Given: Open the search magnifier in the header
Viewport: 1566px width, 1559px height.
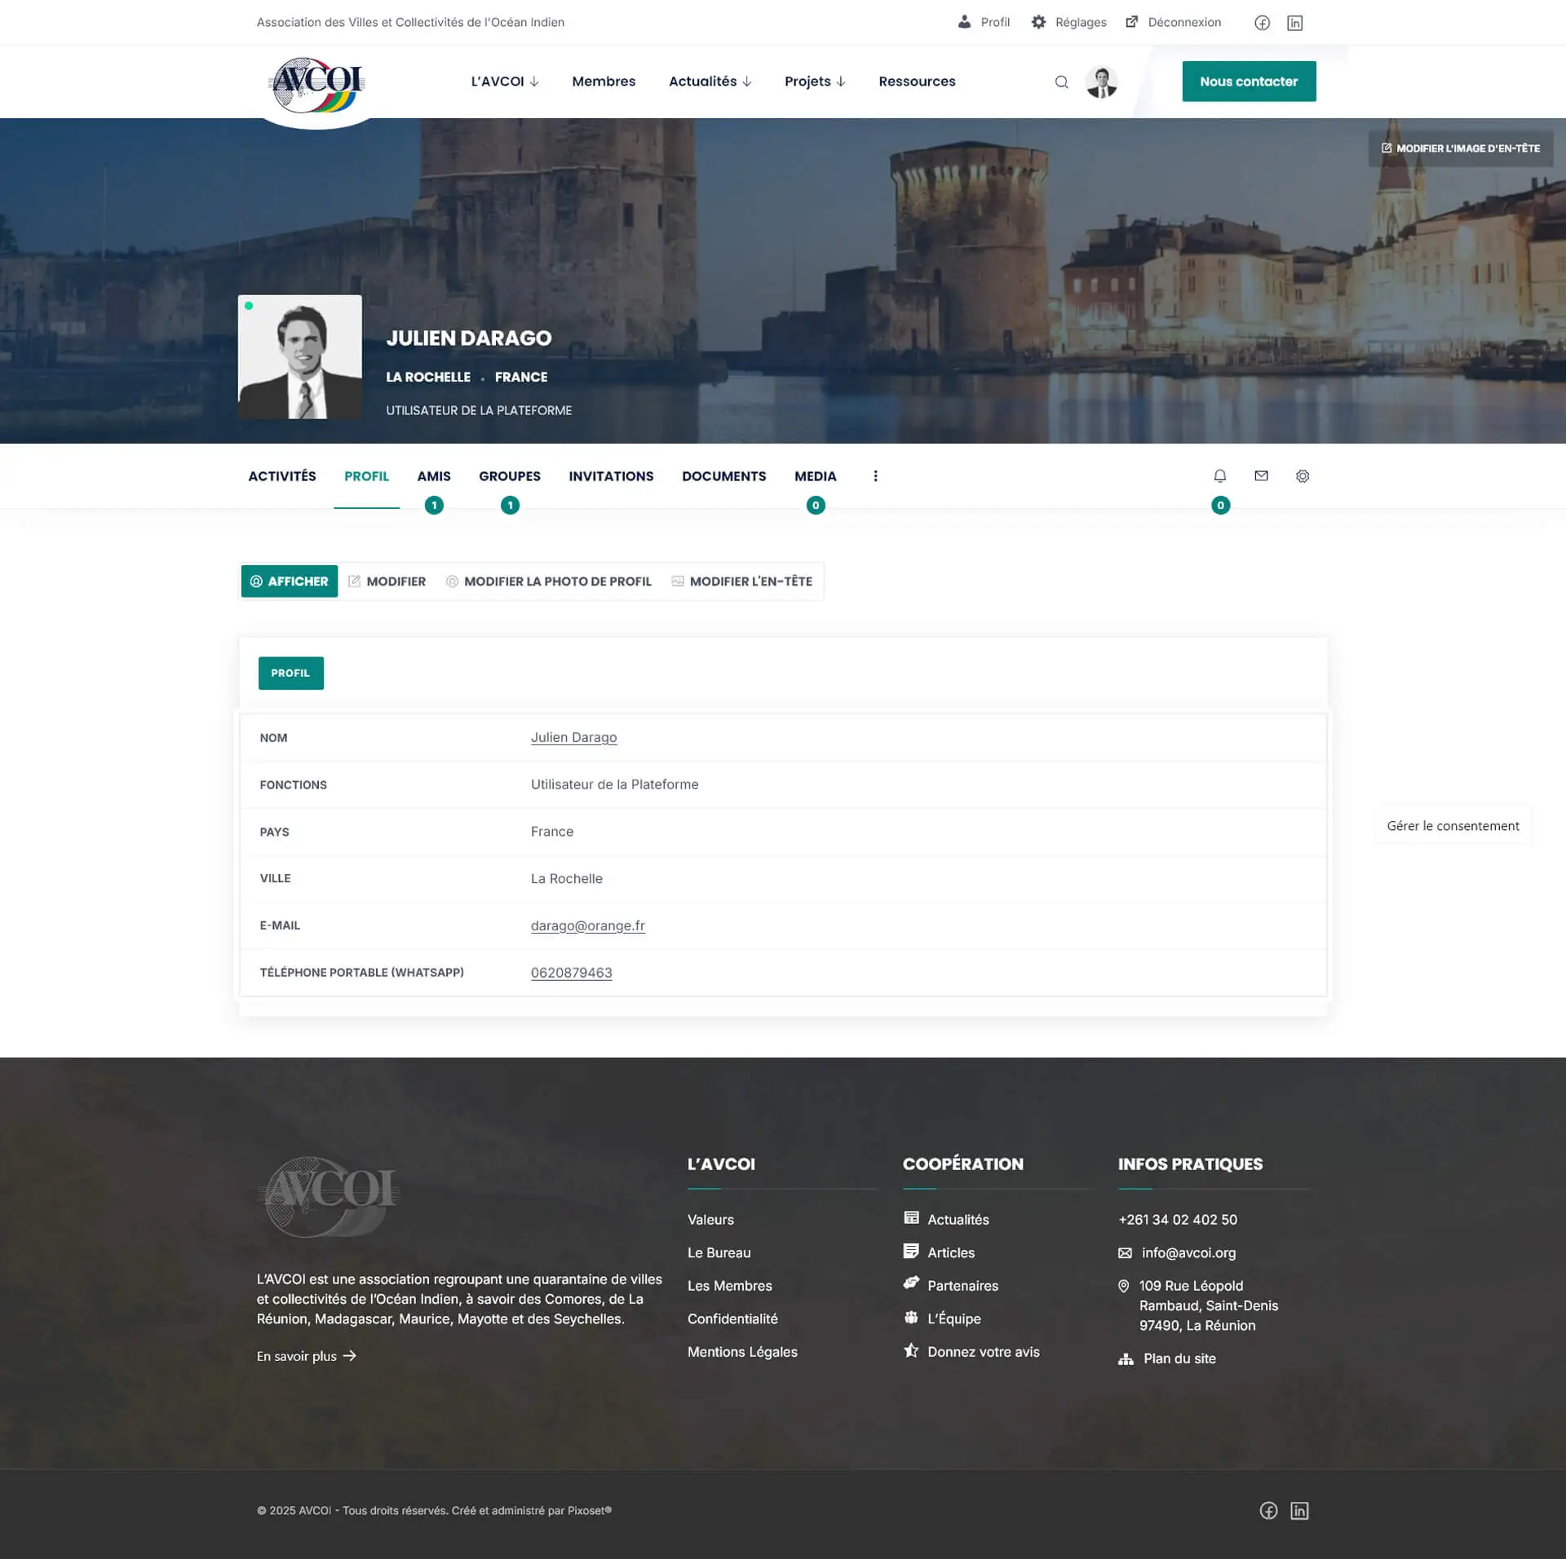Looking at the screenshot, I should click(x=1061, y=82).
